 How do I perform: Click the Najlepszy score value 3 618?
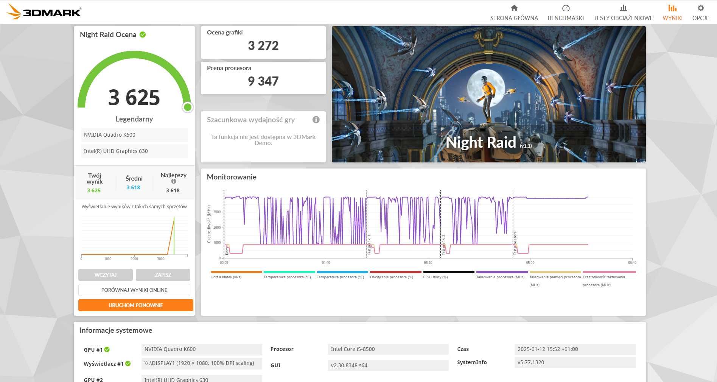(x=173, y=190)
